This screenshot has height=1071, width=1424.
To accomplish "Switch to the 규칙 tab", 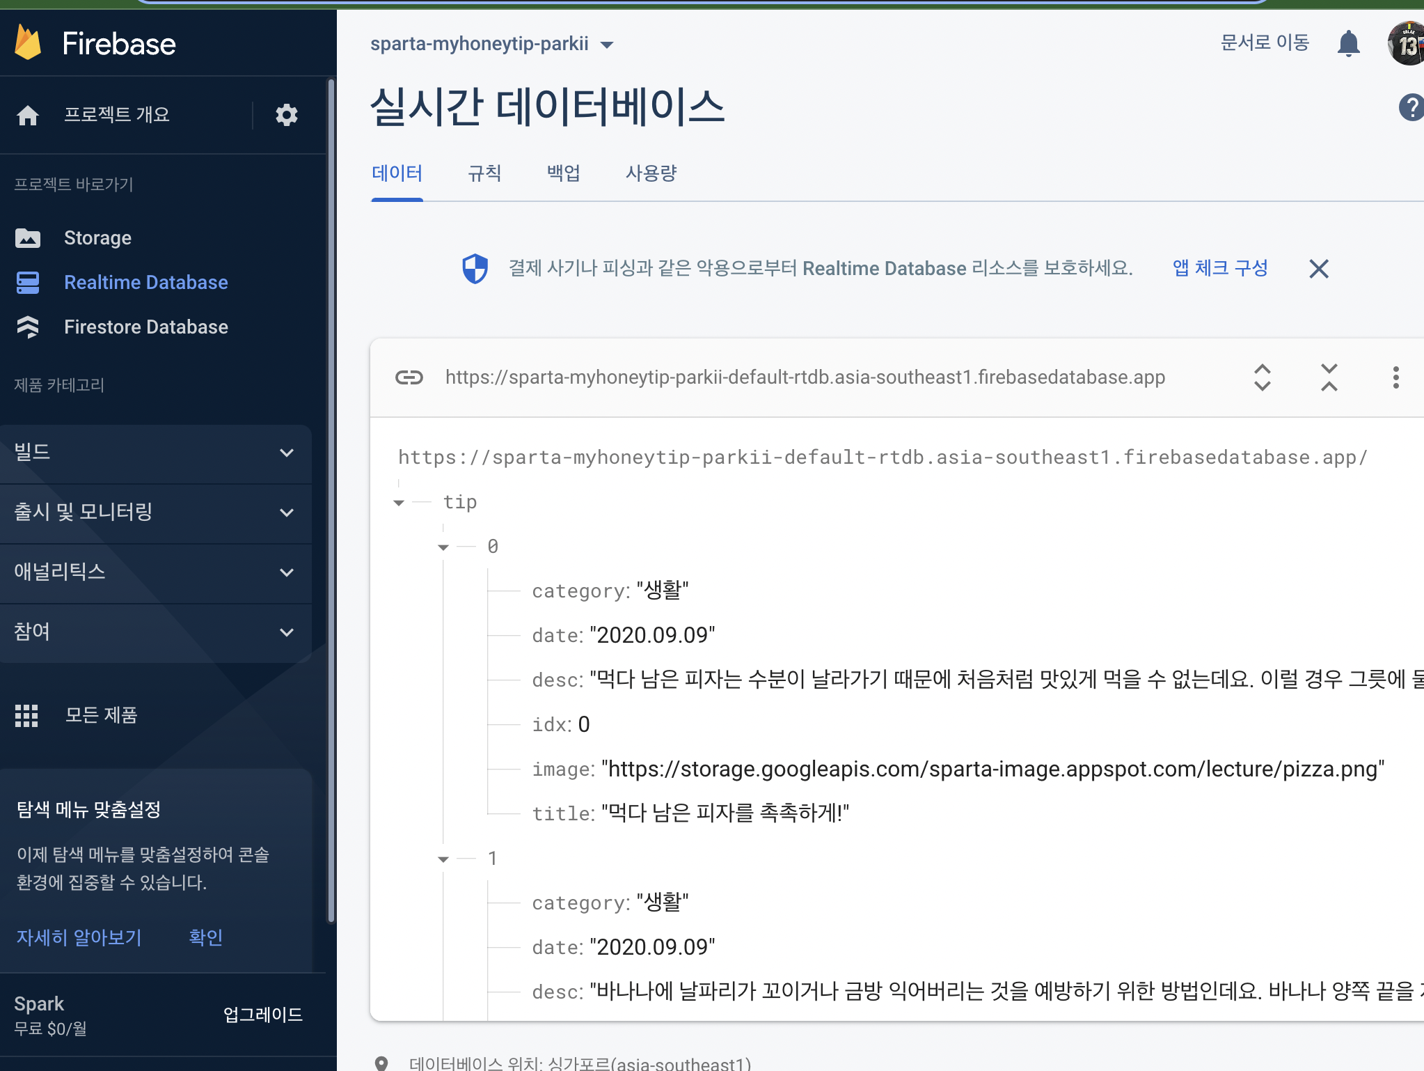I will pyautogui.click(x=484, y=173).
